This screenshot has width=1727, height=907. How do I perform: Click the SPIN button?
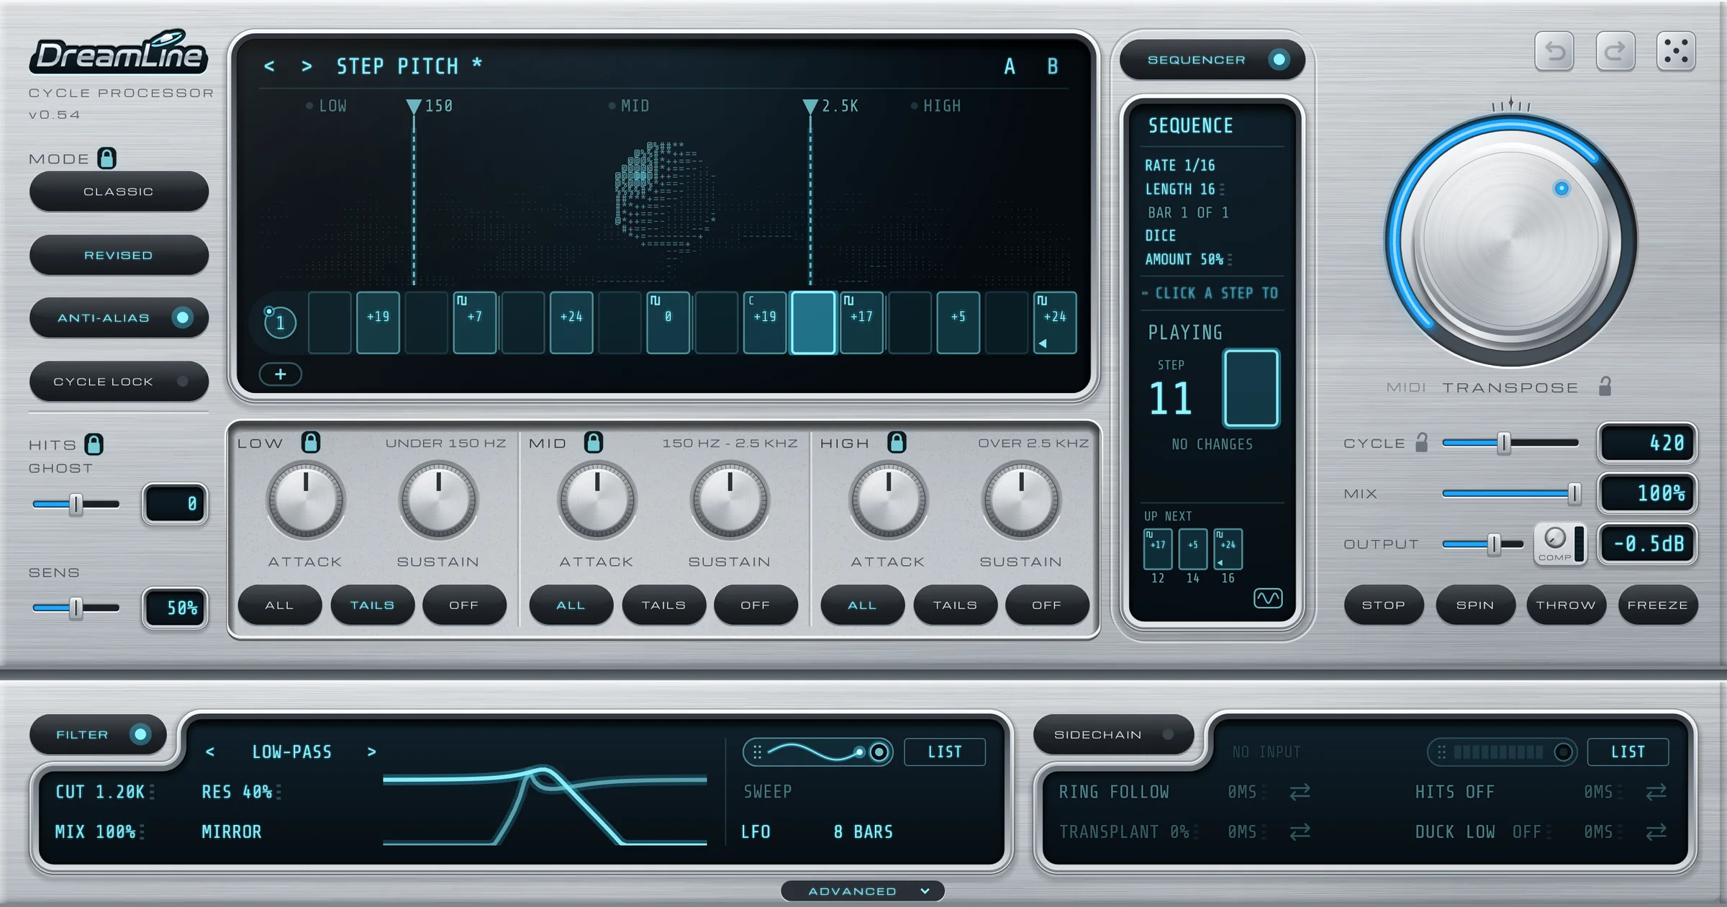click(1475, 605)
